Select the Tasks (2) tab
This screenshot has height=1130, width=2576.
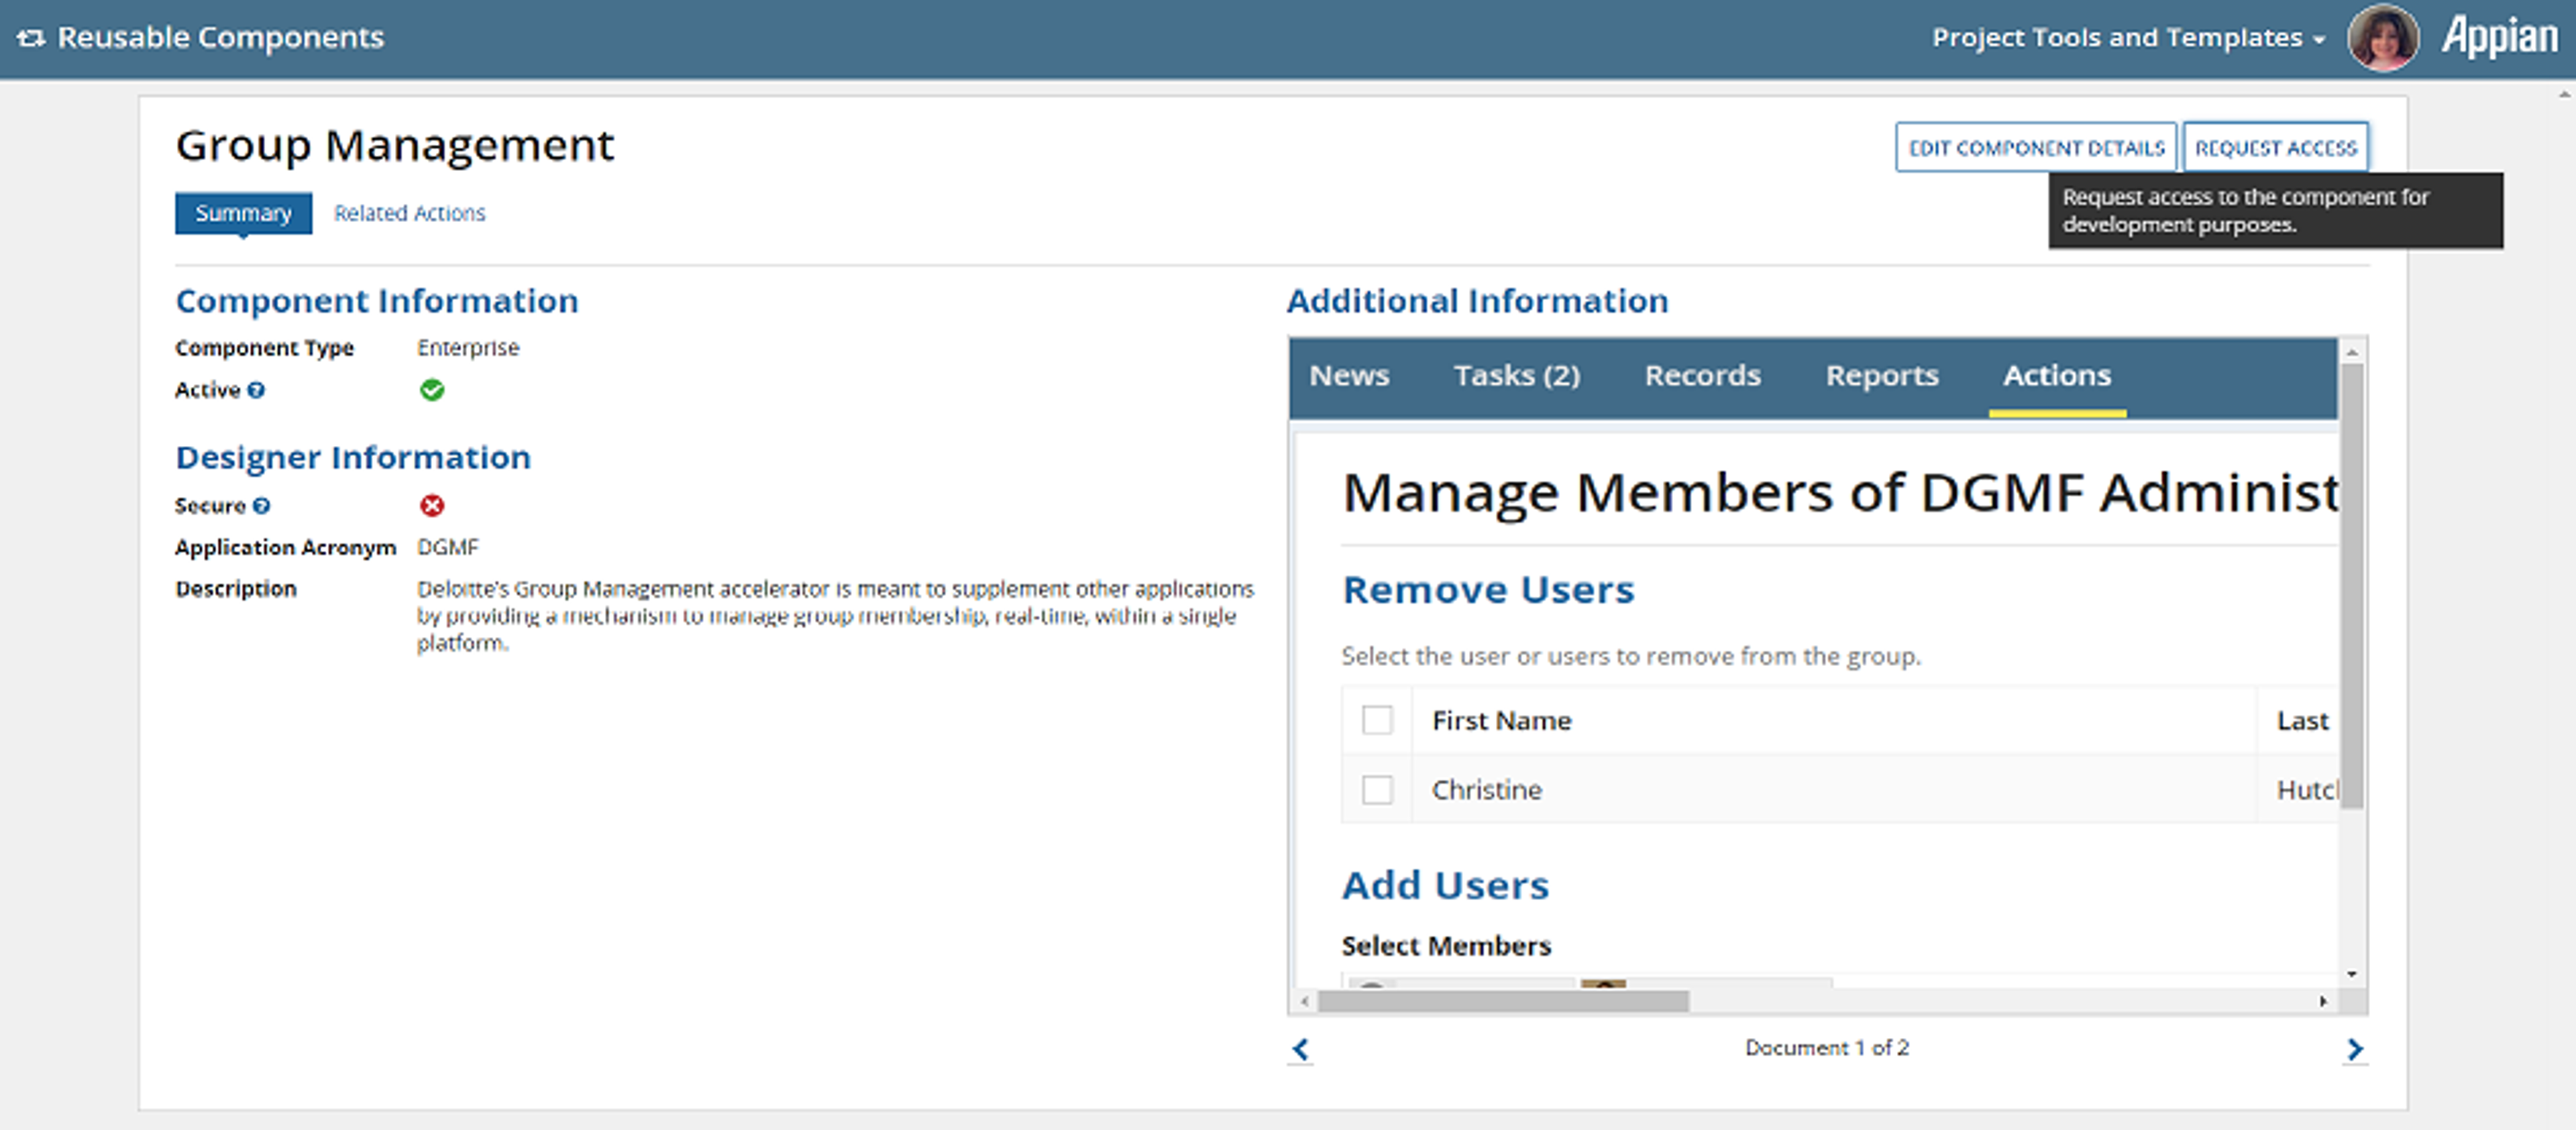[1517, 376]
